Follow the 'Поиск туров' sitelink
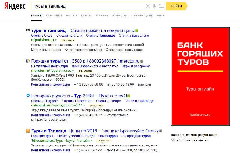Image resolution: width=240 pixels, height=156 pixels. 108,136
